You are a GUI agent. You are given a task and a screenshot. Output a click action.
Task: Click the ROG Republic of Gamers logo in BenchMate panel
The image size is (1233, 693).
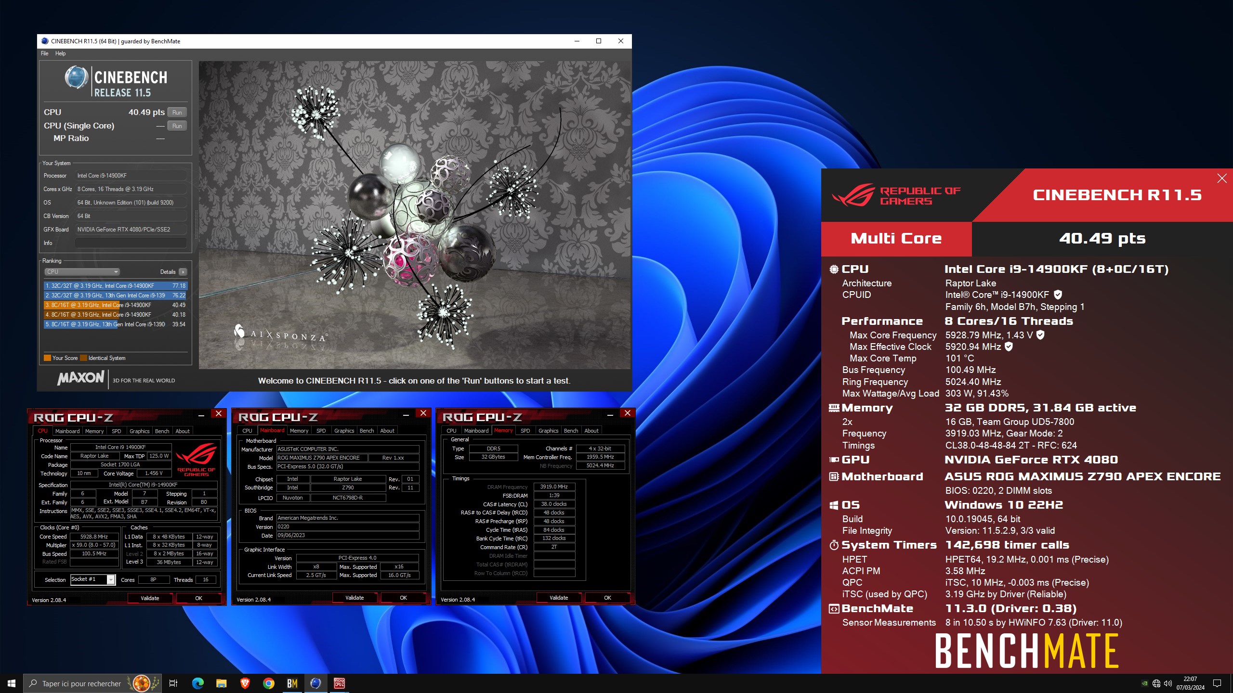[896, 195]
